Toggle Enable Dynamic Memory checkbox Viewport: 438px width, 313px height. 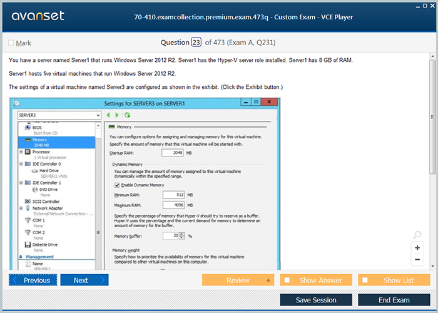pos(117,185)
